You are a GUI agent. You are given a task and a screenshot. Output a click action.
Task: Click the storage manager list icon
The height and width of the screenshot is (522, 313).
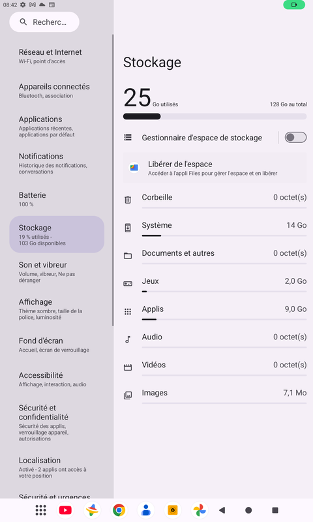[x=128, y=138]
